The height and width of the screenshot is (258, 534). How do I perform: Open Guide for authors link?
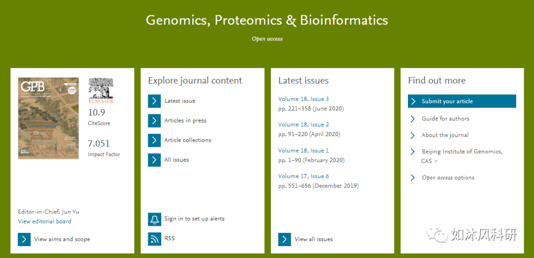pyautogui.click(x=445, y=119)
